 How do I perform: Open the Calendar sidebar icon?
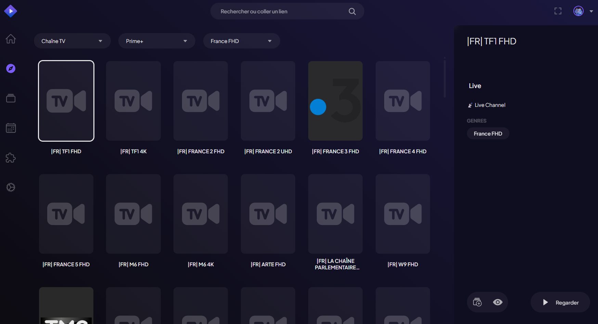pos(11,128)
